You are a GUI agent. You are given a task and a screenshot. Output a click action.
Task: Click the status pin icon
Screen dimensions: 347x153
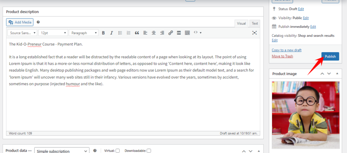click(274, 9)
